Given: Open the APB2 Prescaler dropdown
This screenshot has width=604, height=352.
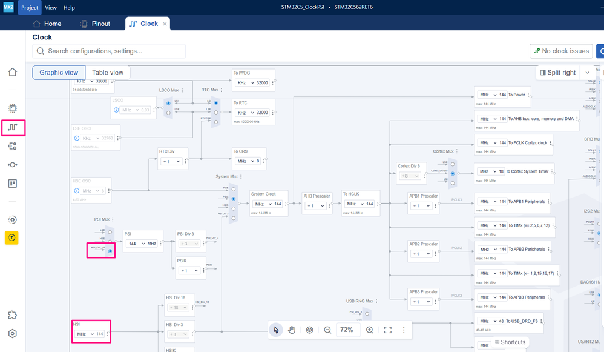Looking at the screenshot, I should click(x=421, y=254).
